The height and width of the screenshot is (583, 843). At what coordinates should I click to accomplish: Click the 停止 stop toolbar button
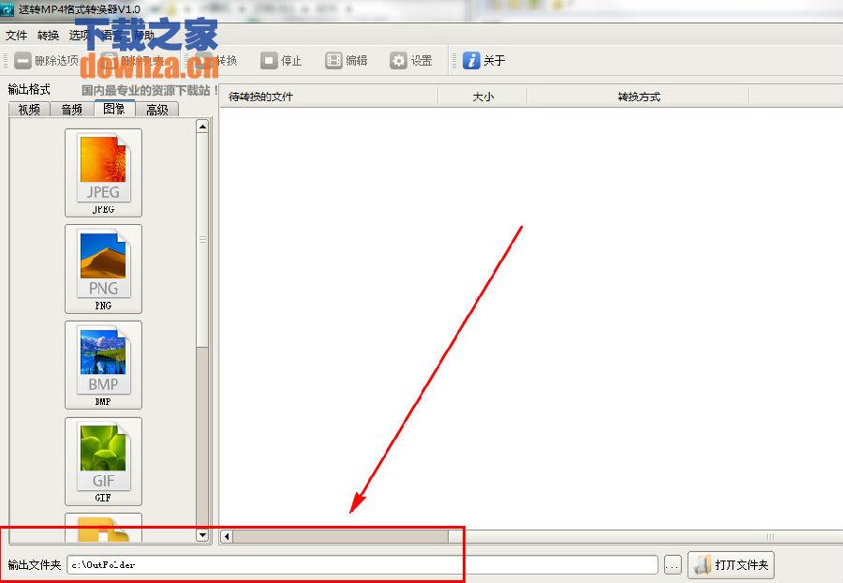(x=282, y=61)
